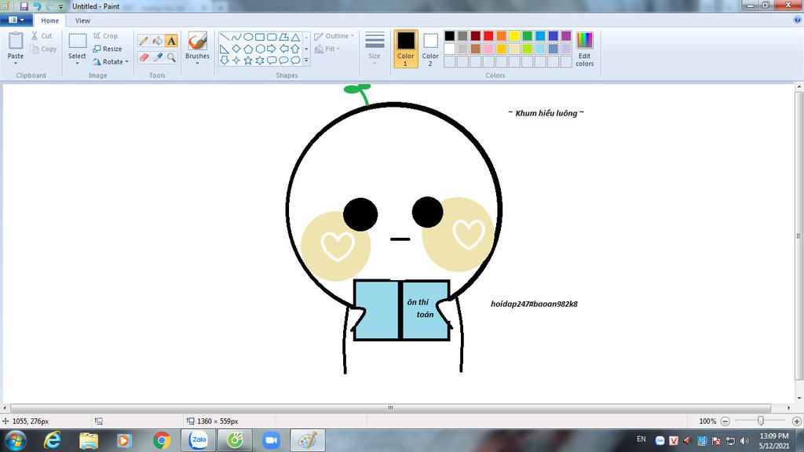The image size is (804, 452).
Task: Select the Hexagon shape
Action: (260, 49)
